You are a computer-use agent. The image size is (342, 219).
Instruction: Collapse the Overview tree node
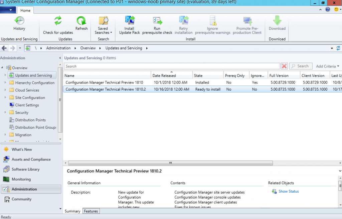[x=2, y=68]
